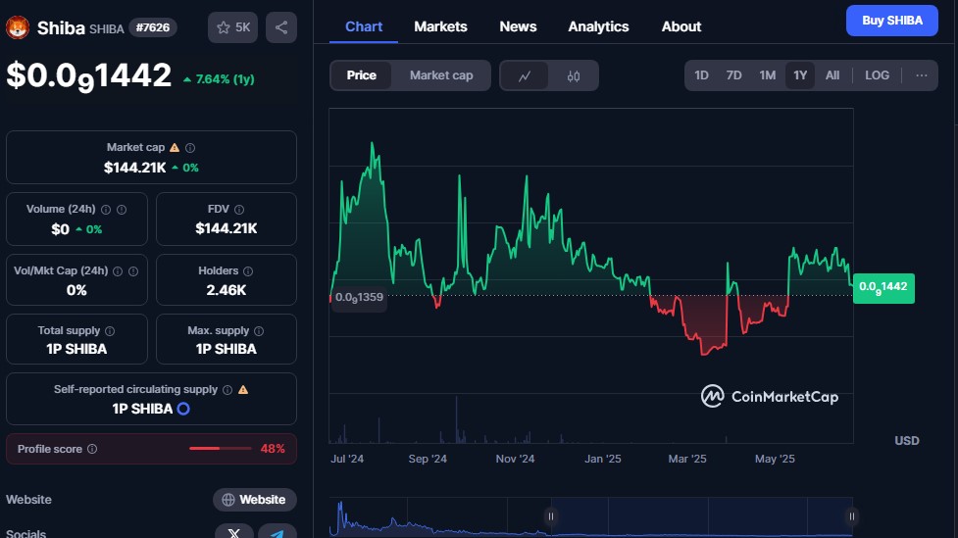Set range to 1D
The height and width of the screenshot is (538, 958).
[x=701, y=75]
